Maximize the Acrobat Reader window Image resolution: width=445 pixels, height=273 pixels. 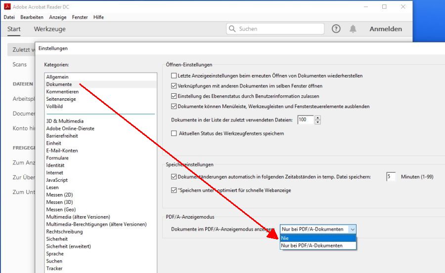384,6
